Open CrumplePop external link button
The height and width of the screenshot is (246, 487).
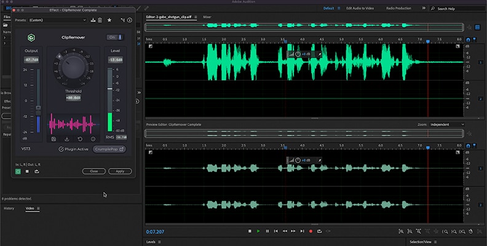coord(109,149)
